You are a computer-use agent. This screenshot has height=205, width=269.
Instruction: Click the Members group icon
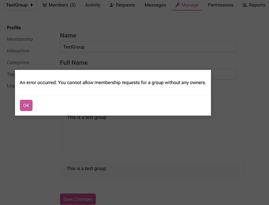point(44,5)
